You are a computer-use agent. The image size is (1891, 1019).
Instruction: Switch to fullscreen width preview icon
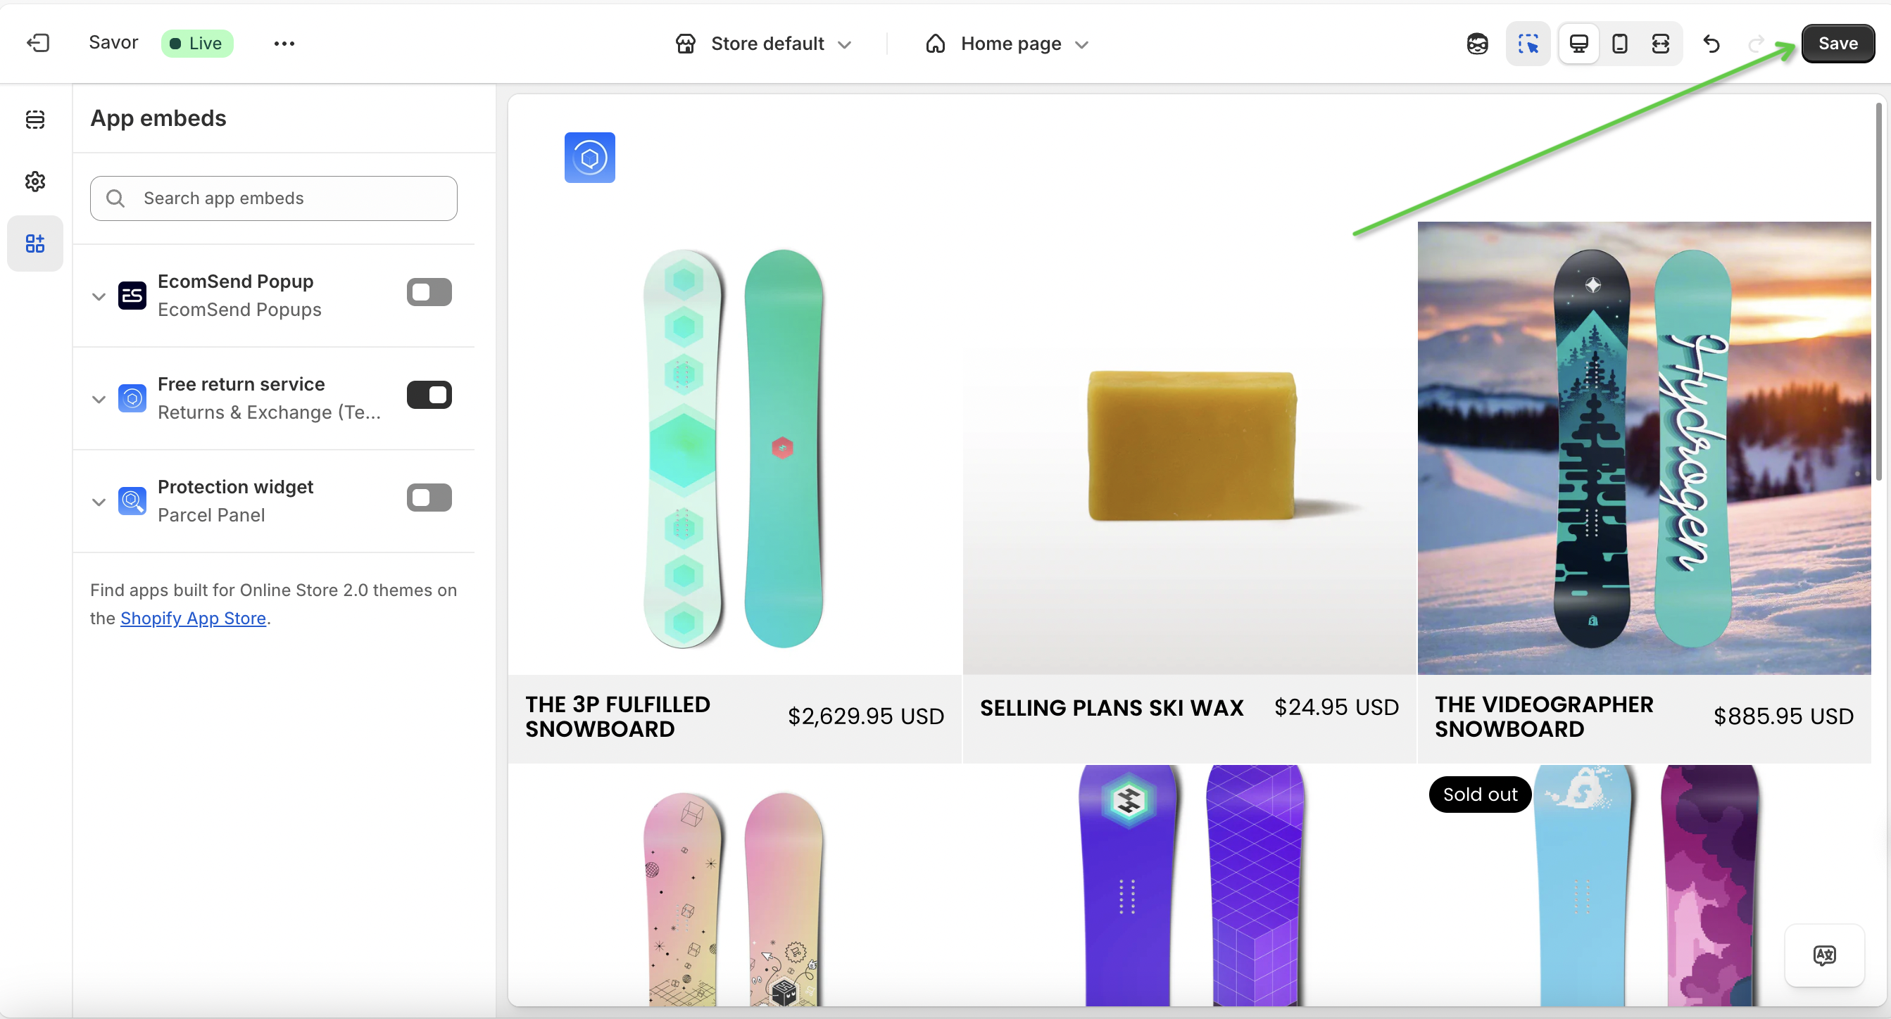point(1660,44)
